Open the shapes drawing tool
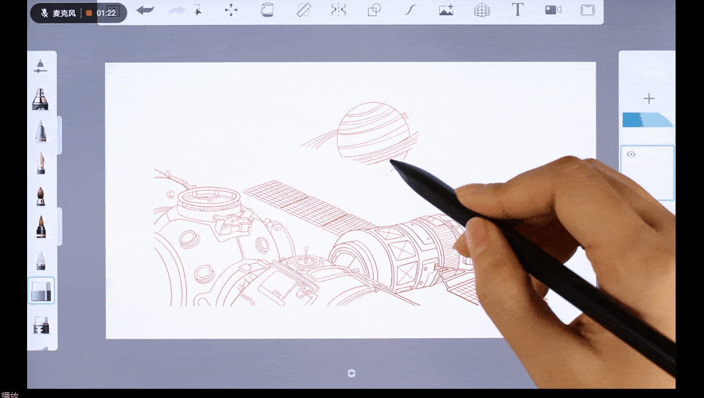Screen dimensions: 704x398 pyautogui.click(x=374, y=10)
